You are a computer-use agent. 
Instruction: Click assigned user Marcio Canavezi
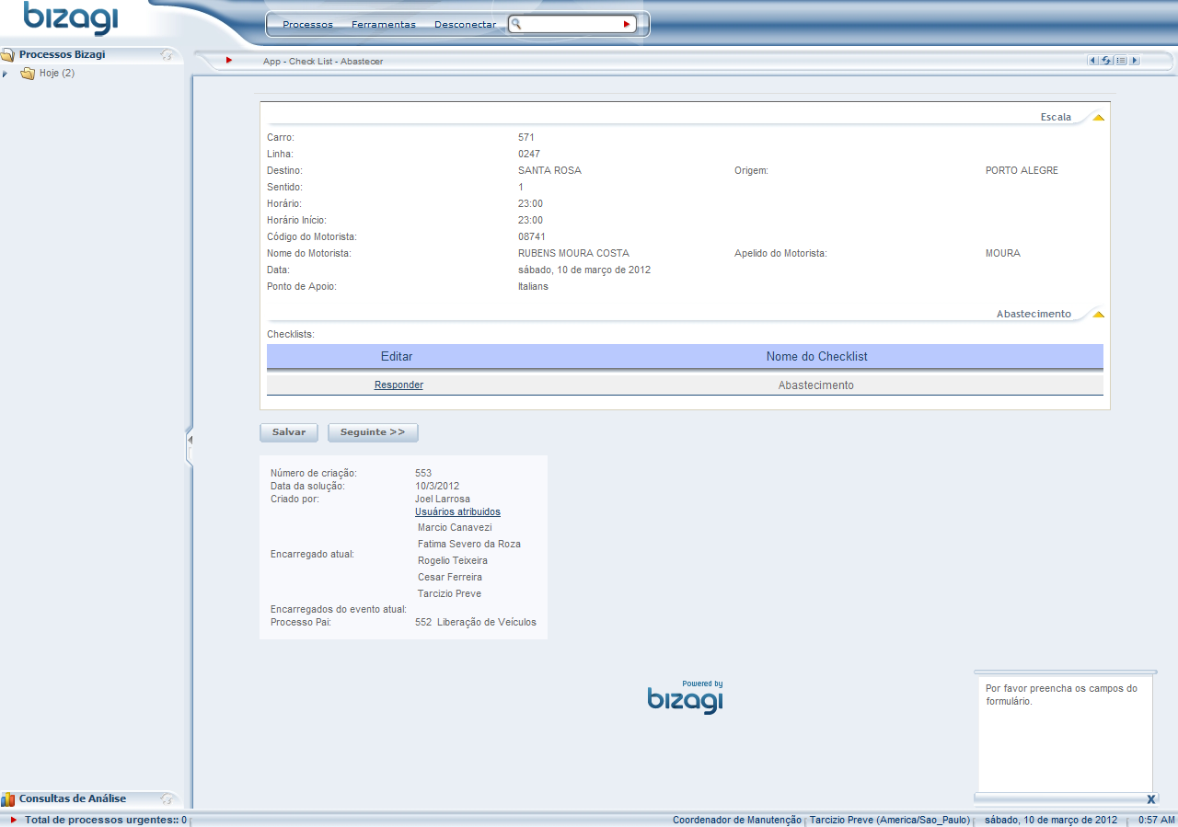click(x=455, y=527)
